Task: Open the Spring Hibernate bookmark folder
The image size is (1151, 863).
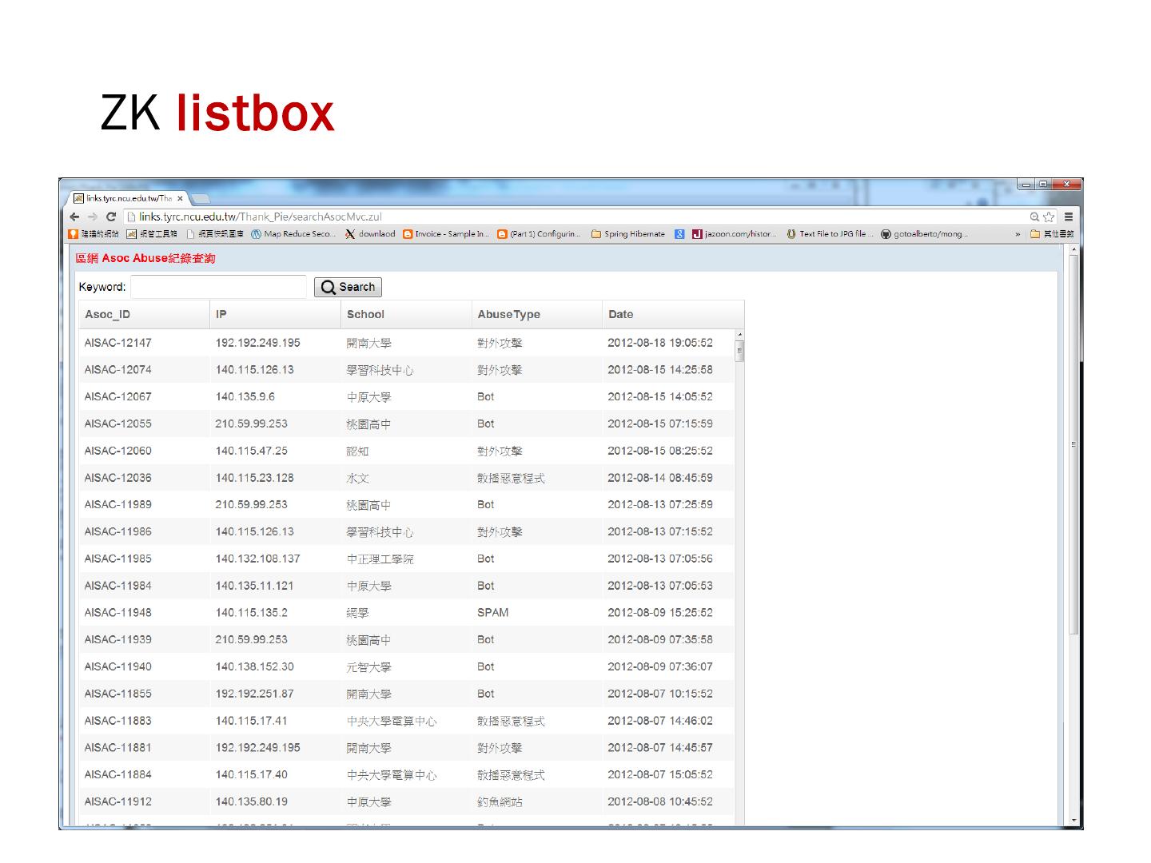Action: (x=628, y=234)
